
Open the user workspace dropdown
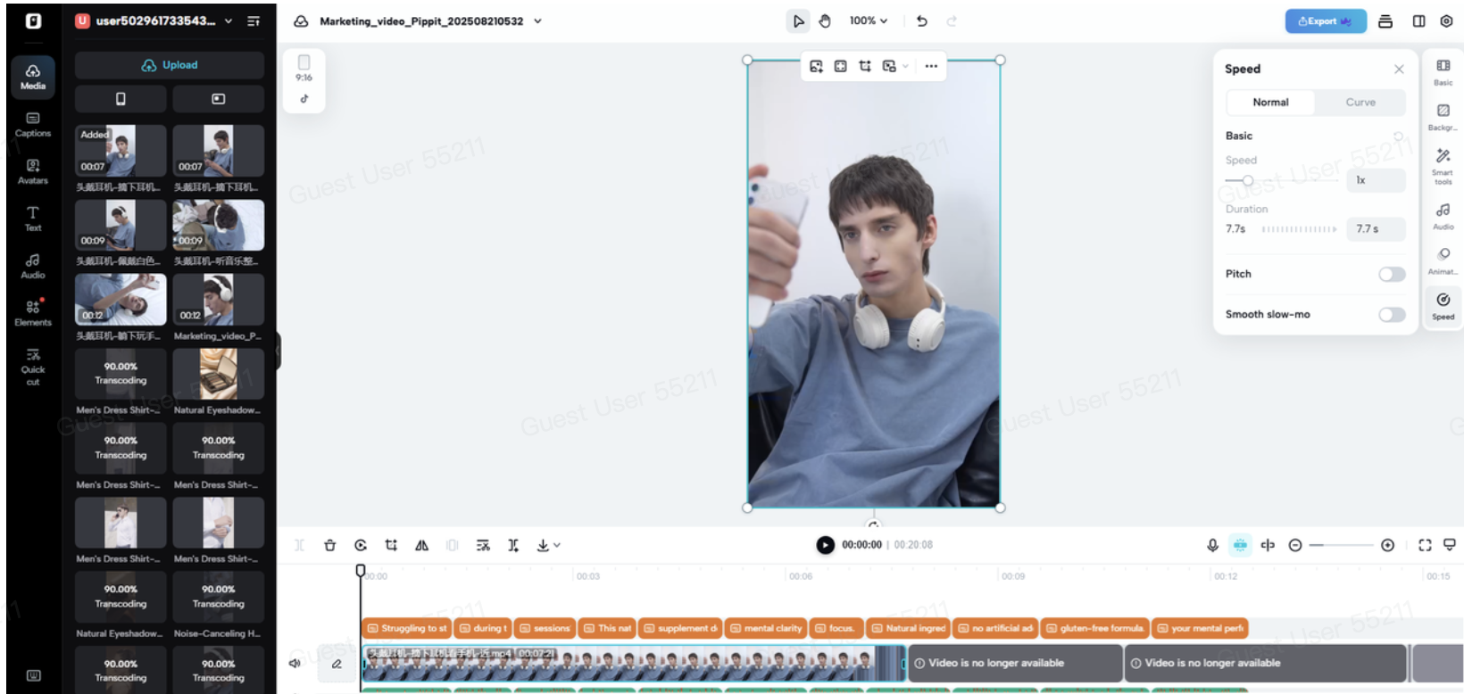pyautogui.click(x=229, y=21)
